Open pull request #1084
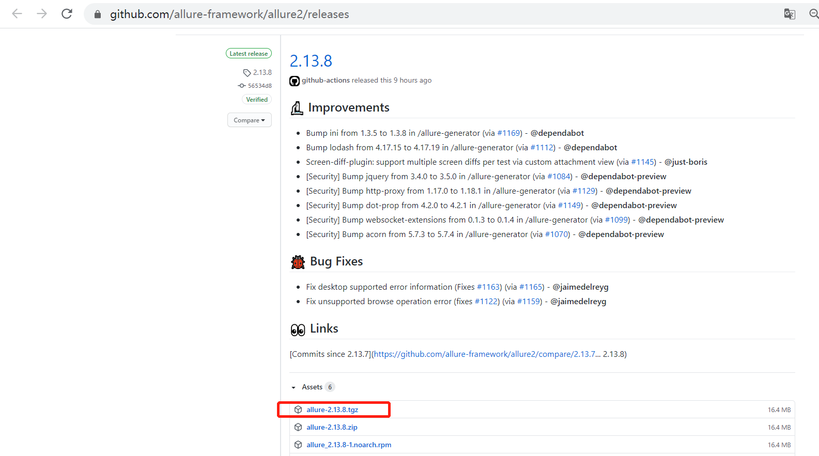 click(560, 177)
